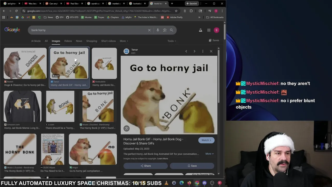Switch to AI Mode tab
Image resolution: width=332 pixels, height=187 pixels.
pos(36,41)
